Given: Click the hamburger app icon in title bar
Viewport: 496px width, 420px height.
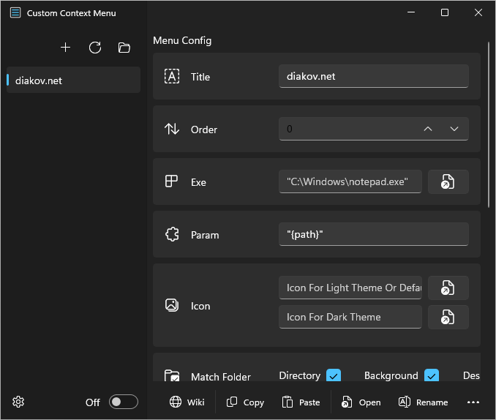Looking at the screenshot, I should click(x=15, y=12).
